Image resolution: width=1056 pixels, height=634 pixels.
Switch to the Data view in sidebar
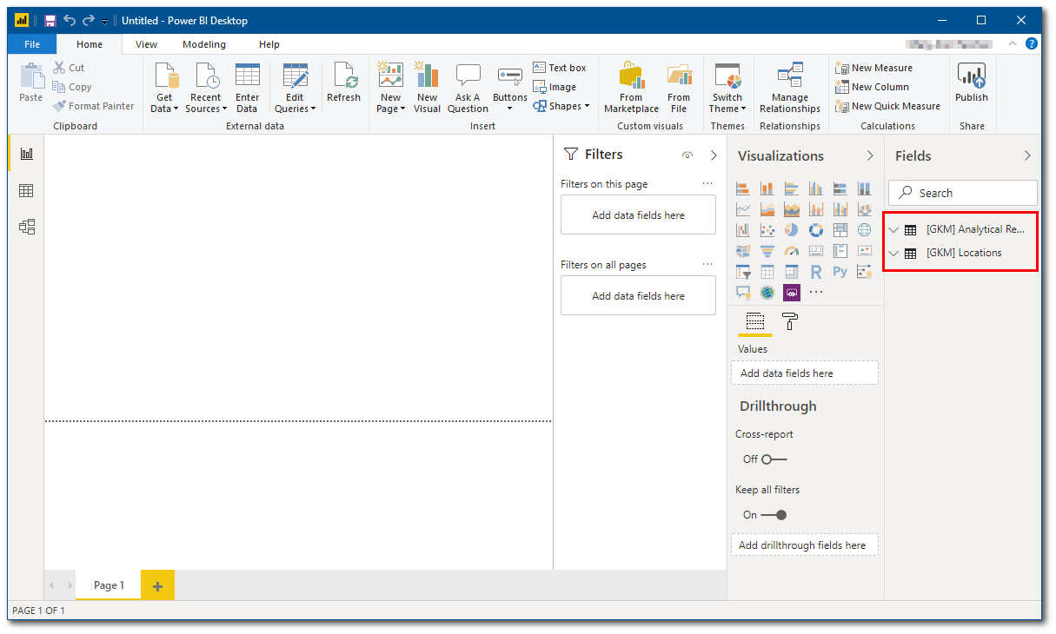pos(26,191)
